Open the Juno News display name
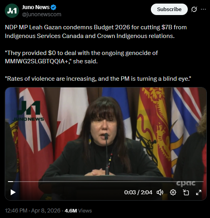Screen dimensions: 210x218 [x=36, y=7]
